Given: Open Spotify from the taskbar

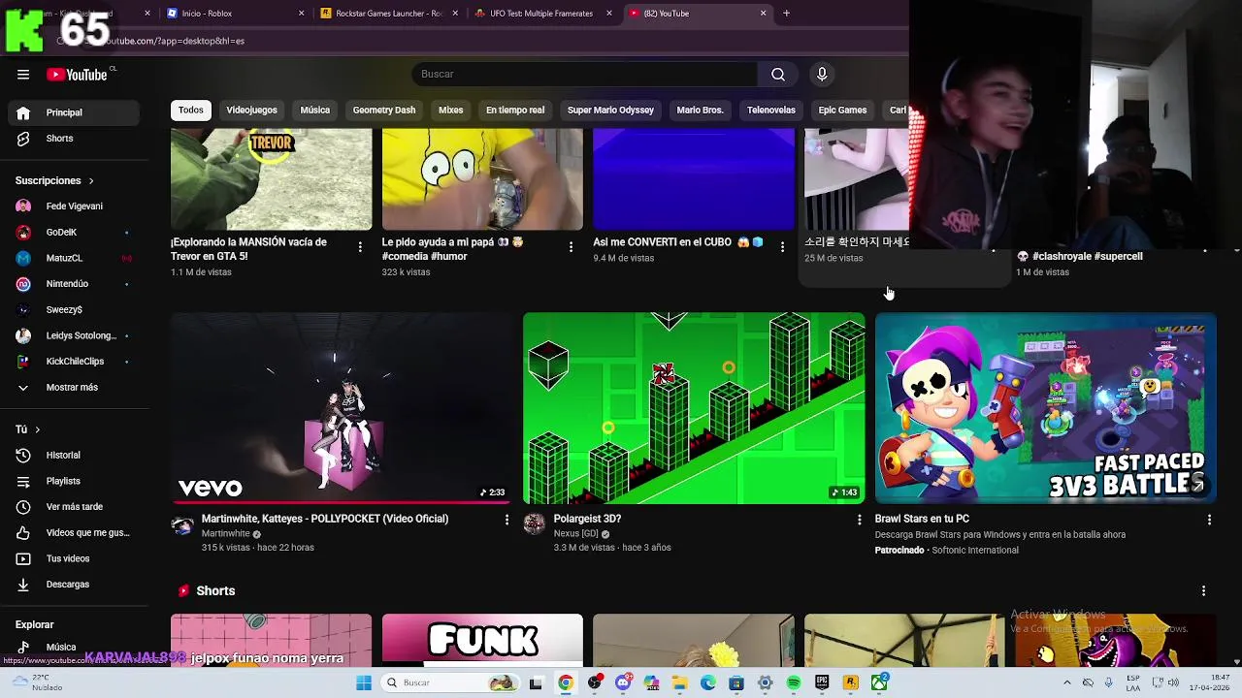Looking at the screenshot, I should [794, 683].
